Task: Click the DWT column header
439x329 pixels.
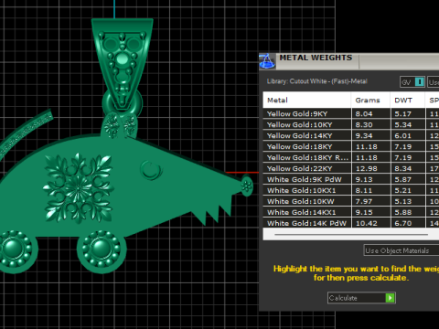Action: coord(408,100)
